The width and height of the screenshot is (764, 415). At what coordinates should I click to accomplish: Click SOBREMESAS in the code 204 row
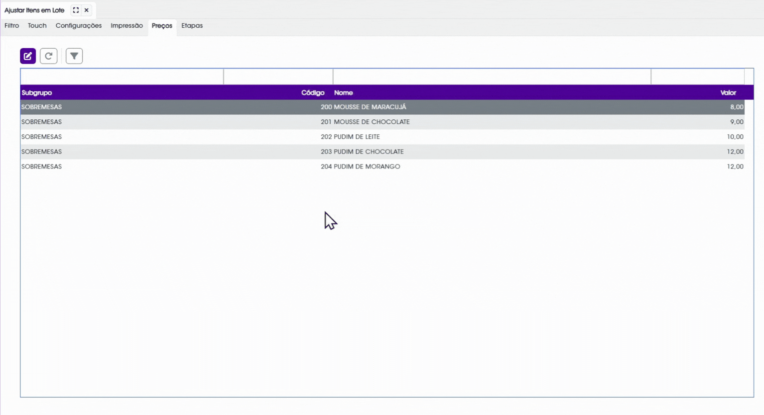click(41, 166)
